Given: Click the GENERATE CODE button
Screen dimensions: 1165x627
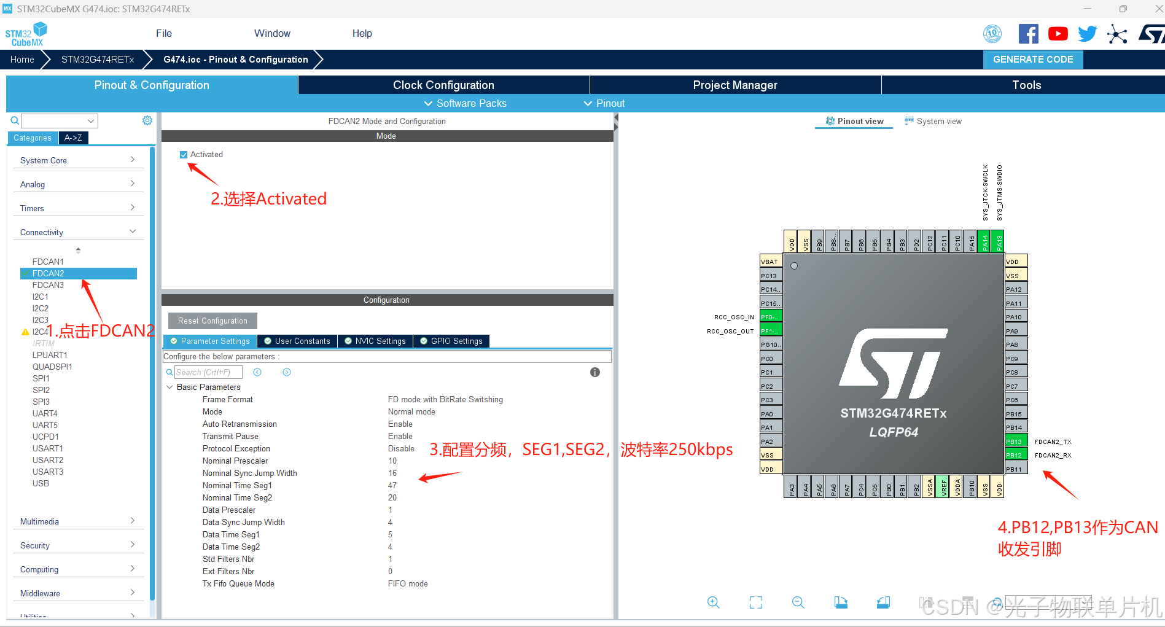Looking at the screenshot, I should pyautogui.click(x=1033, y=60).
